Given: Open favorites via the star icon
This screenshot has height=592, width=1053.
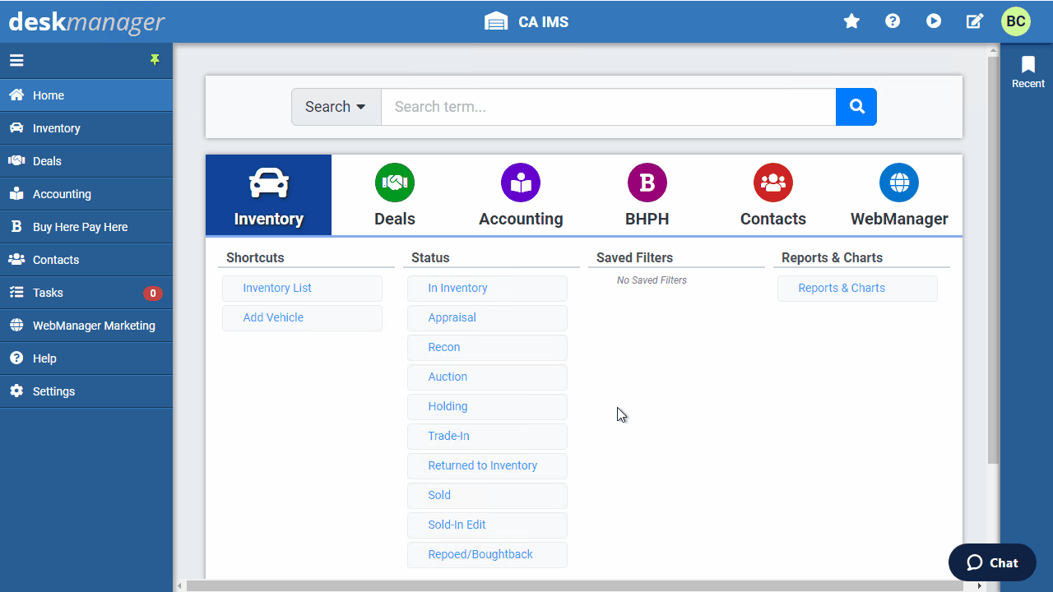Looking at the screenshot, I should point(851,21).
